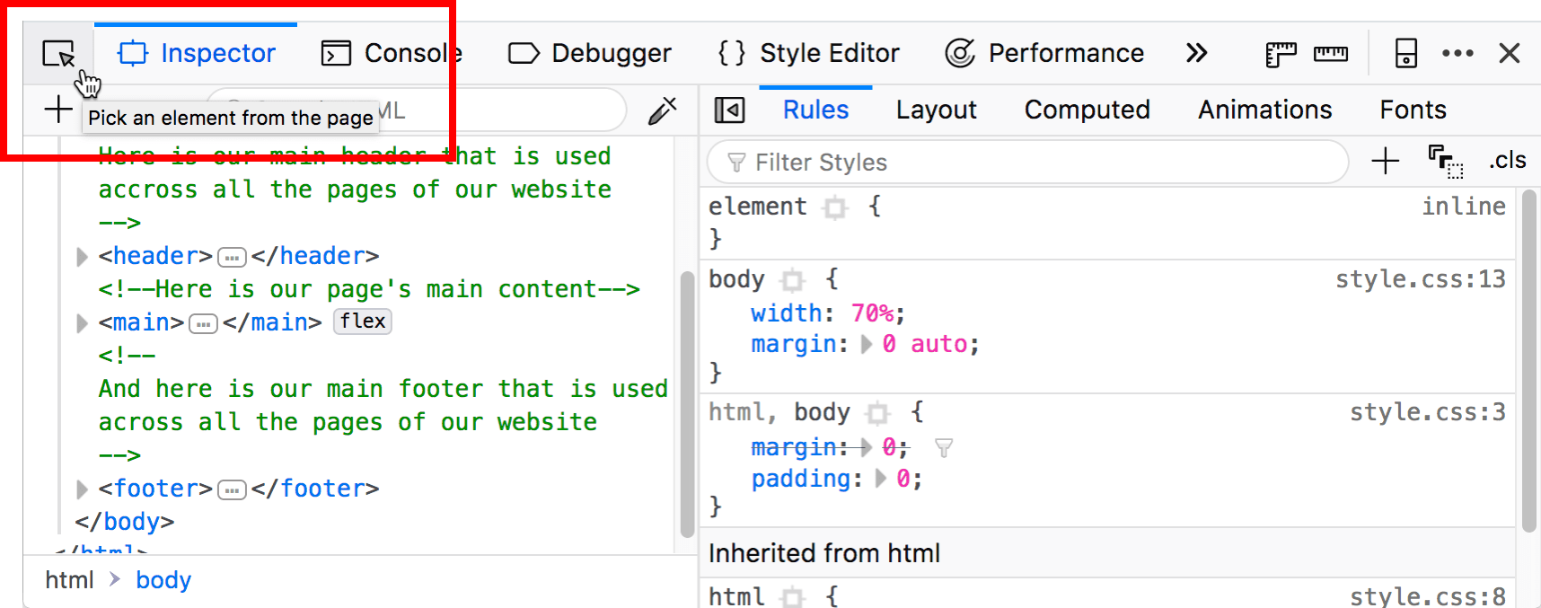Click the measure portion of page icon
Image resolution: width=1541 pixels, height=608 pixels.
point(1330,54)
